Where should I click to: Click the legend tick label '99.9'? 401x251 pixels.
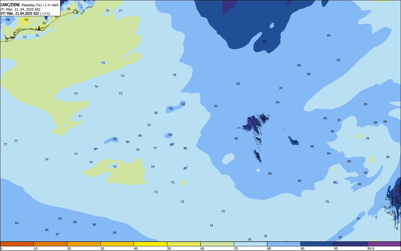(371, 248)
